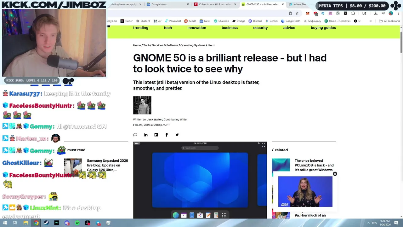This screenshot has width=403, height=227.
Task: Open the PCLinuxOS related article
Action: click(x=314, y=165)
